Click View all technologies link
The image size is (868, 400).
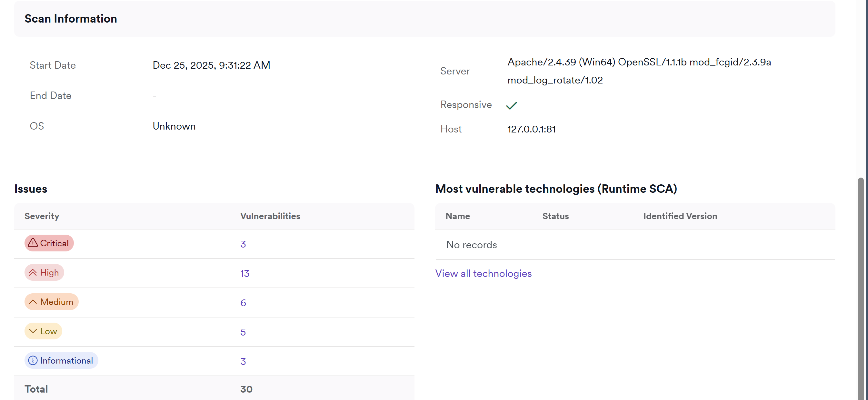(483, 273)
